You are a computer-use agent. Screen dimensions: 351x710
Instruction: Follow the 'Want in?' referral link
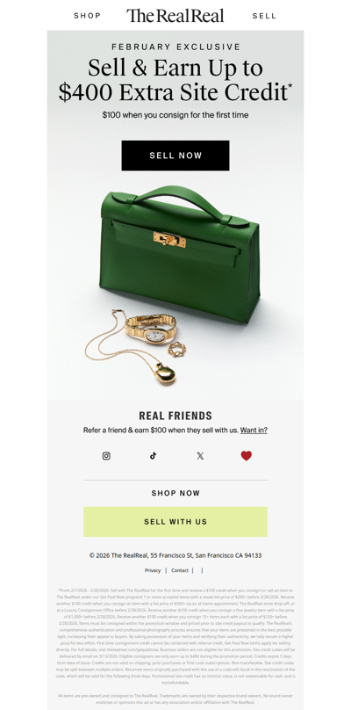(x=254, y=431)
